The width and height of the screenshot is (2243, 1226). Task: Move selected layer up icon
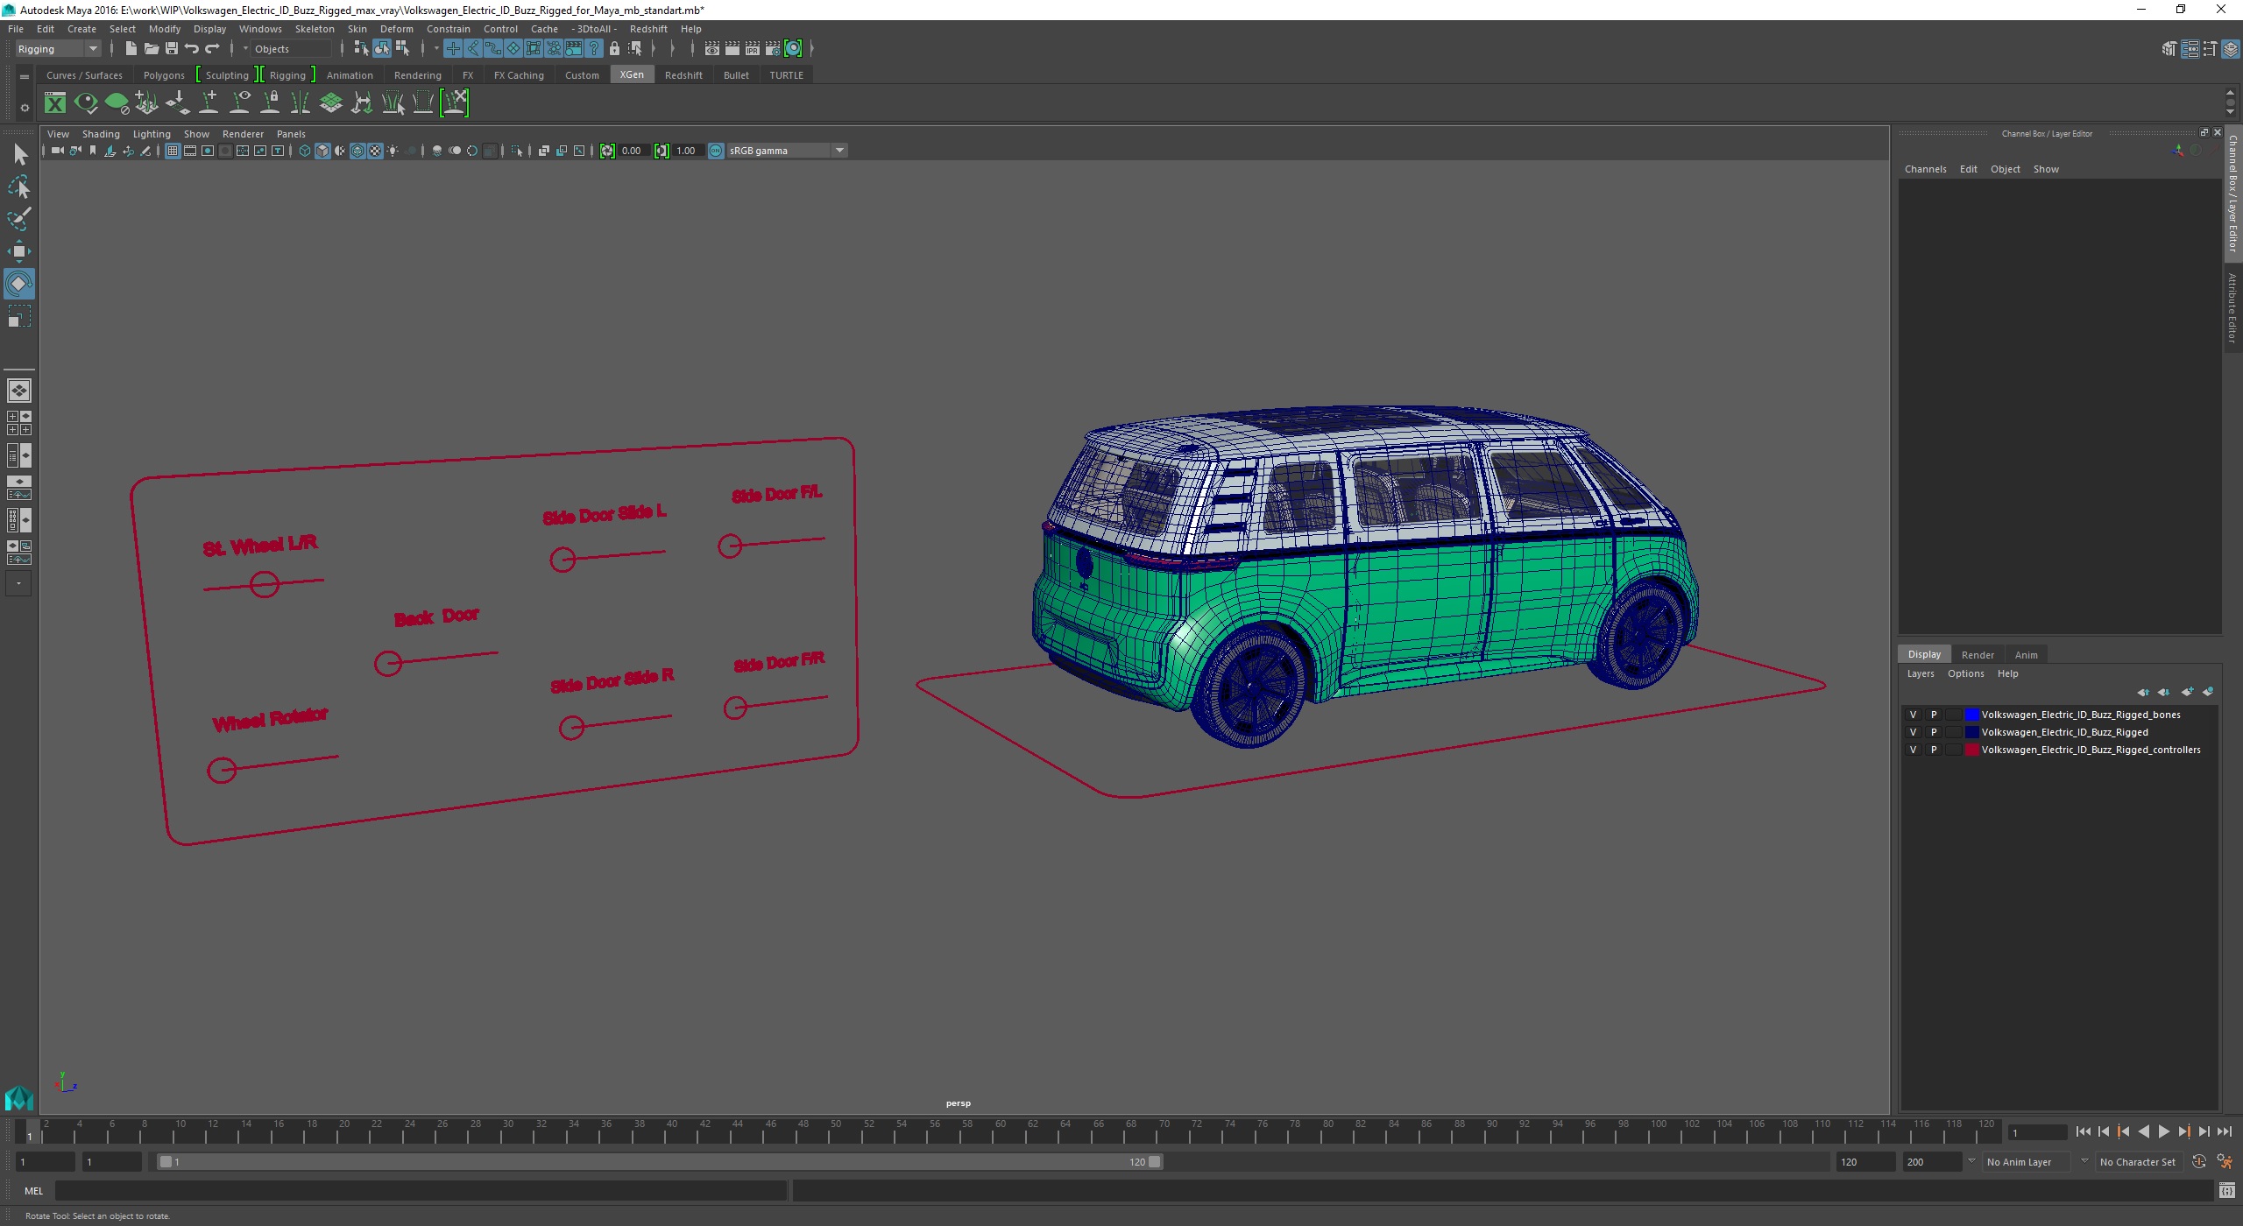coord(2143,692)
